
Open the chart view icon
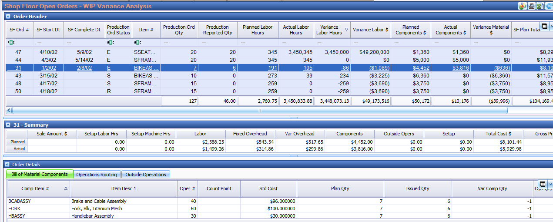coord(522,6)
